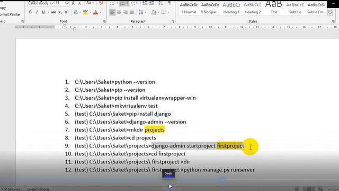Screen dimensions: 339x191
Task: Toggle Underline formatting
Action: click(43, 12)
